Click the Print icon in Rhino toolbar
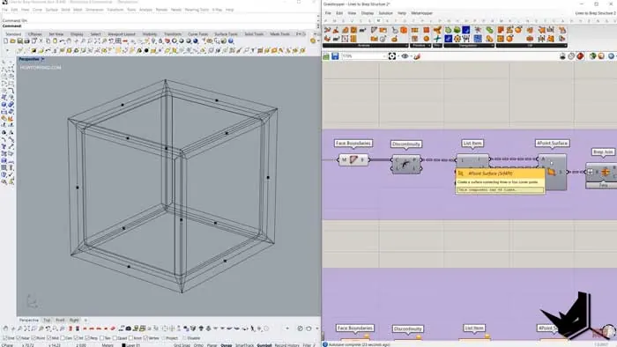 pos(26,41)
